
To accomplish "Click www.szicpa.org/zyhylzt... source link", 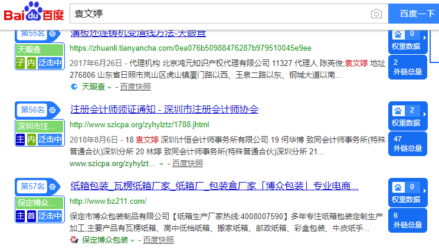I will [112, 164].
